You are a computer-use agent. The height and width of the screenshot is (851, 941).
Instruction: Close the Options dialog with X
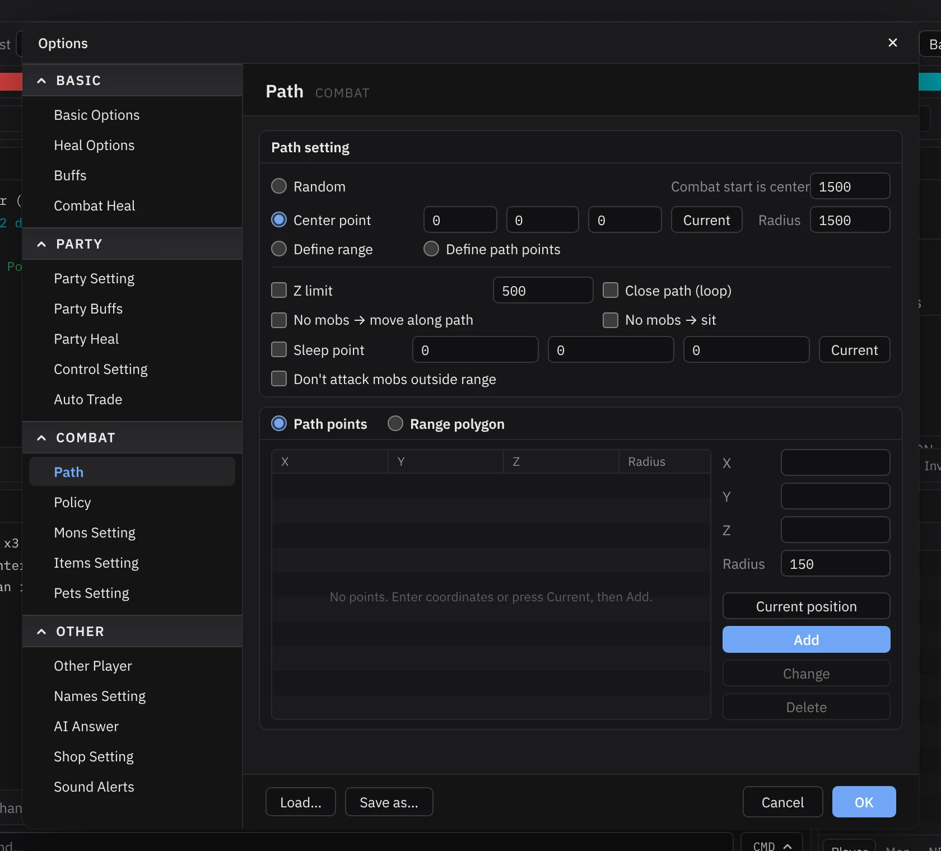(x=893, y=43)
